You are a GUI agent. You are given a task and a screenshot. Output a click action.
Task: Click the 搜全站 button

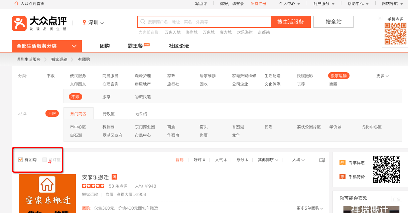(x=333, y=22)
